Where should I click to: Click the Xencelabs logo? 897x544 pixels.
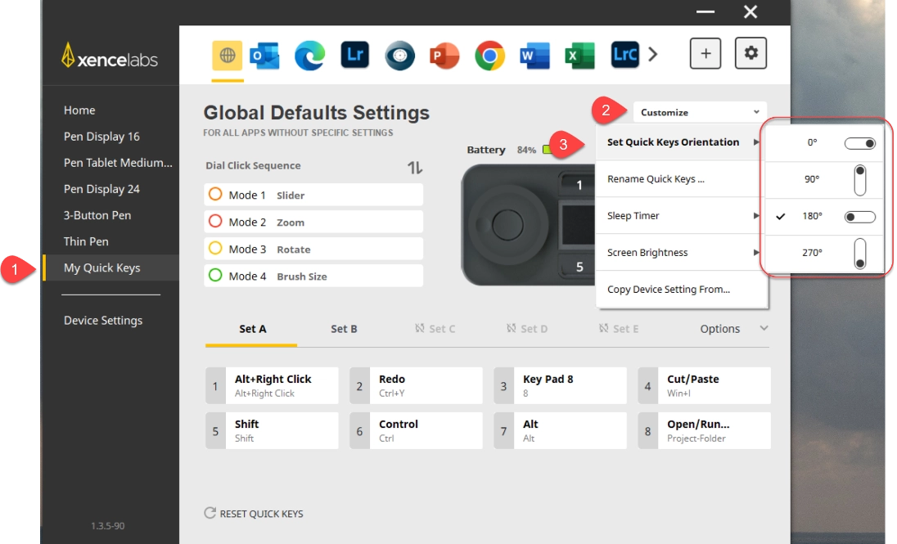coord(110,56)
